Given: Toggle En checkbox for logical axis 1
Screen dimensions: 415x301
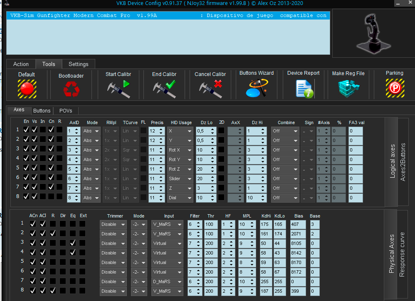Looking at the screenshot, I should [26, 130].
